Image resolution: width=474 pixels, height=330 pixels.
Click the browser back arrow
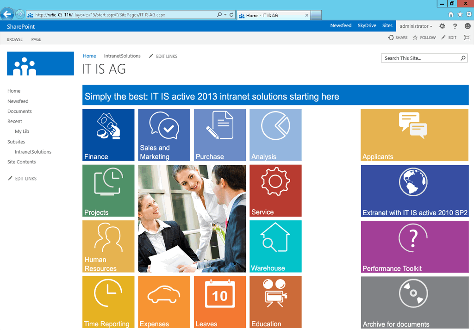click(7, 14)
